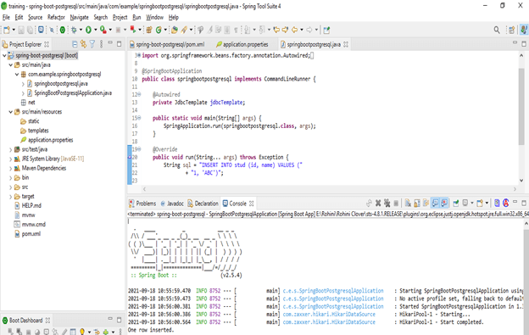Switch to the Spring perspective icon
This screenshot has width=529, height=335.
tap(524, 30)
